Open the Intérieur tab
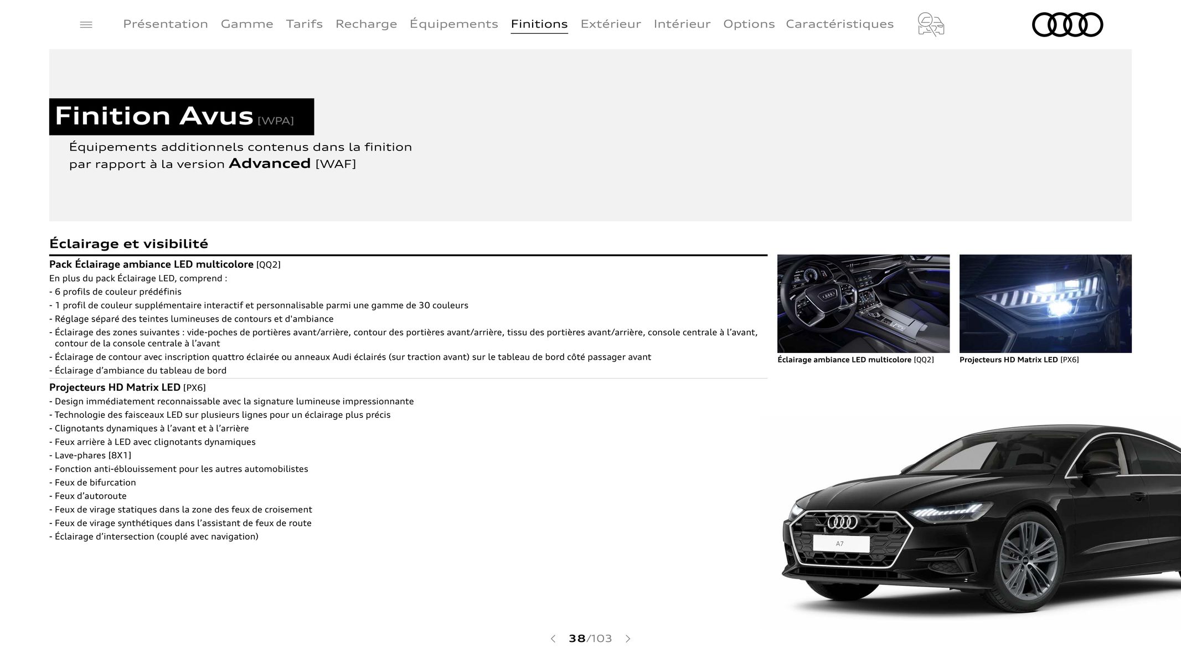This screenshot has width=1181, height=664. pyautogui.click(x=682, y=24)
